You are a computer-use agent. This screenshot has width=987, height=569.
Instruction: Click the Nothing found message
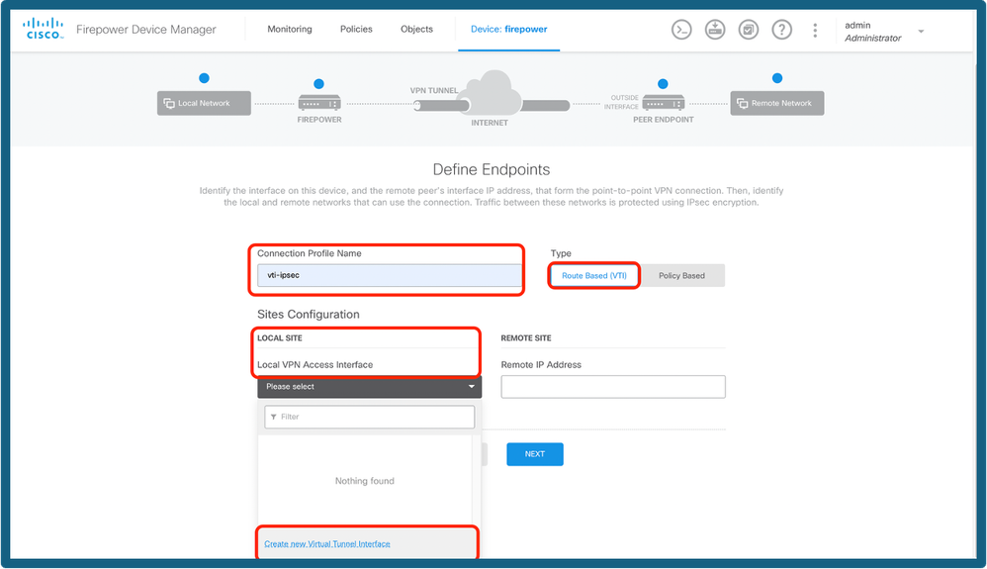coord(365,481)
